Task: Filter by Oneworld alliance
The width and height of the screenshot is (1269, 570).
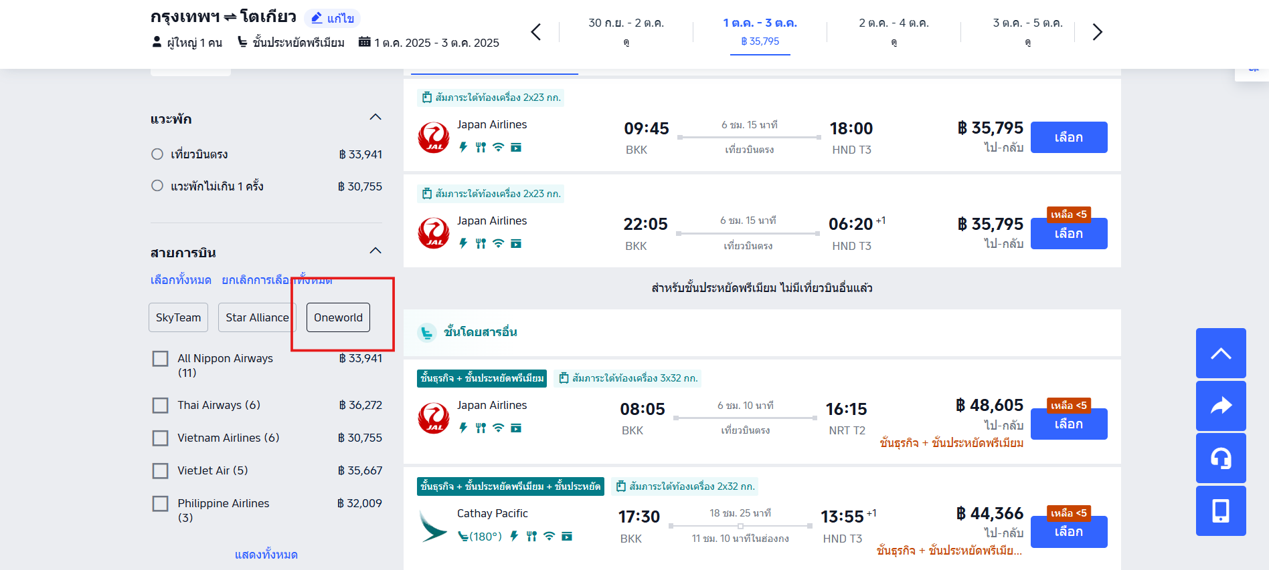Action: click(338, 317)
